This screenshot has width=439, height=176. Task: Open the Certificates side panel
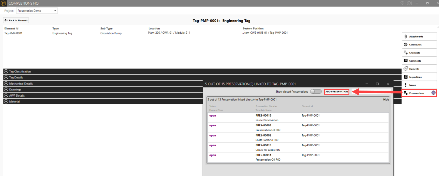(419, 45)
